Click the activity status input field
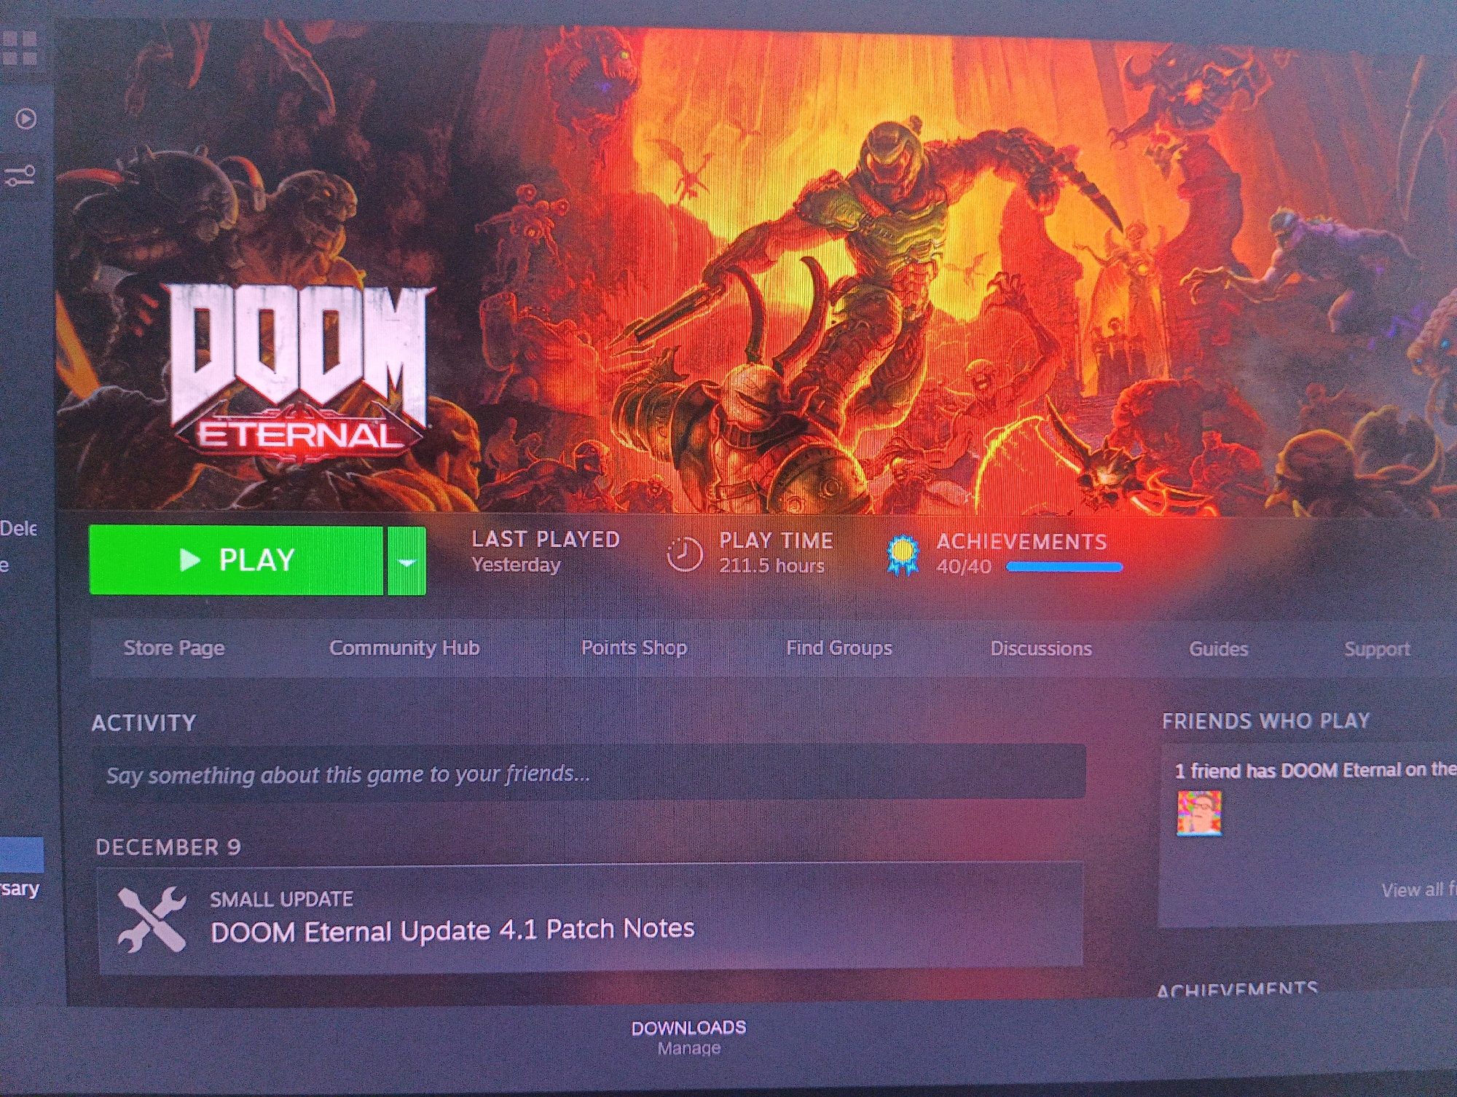1457x1097 pixels. pos(589,773)
